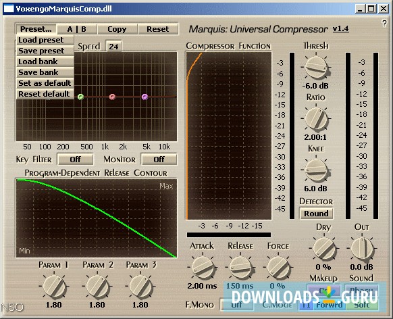Click the -6.0 dB threshold value

(315, 86)
